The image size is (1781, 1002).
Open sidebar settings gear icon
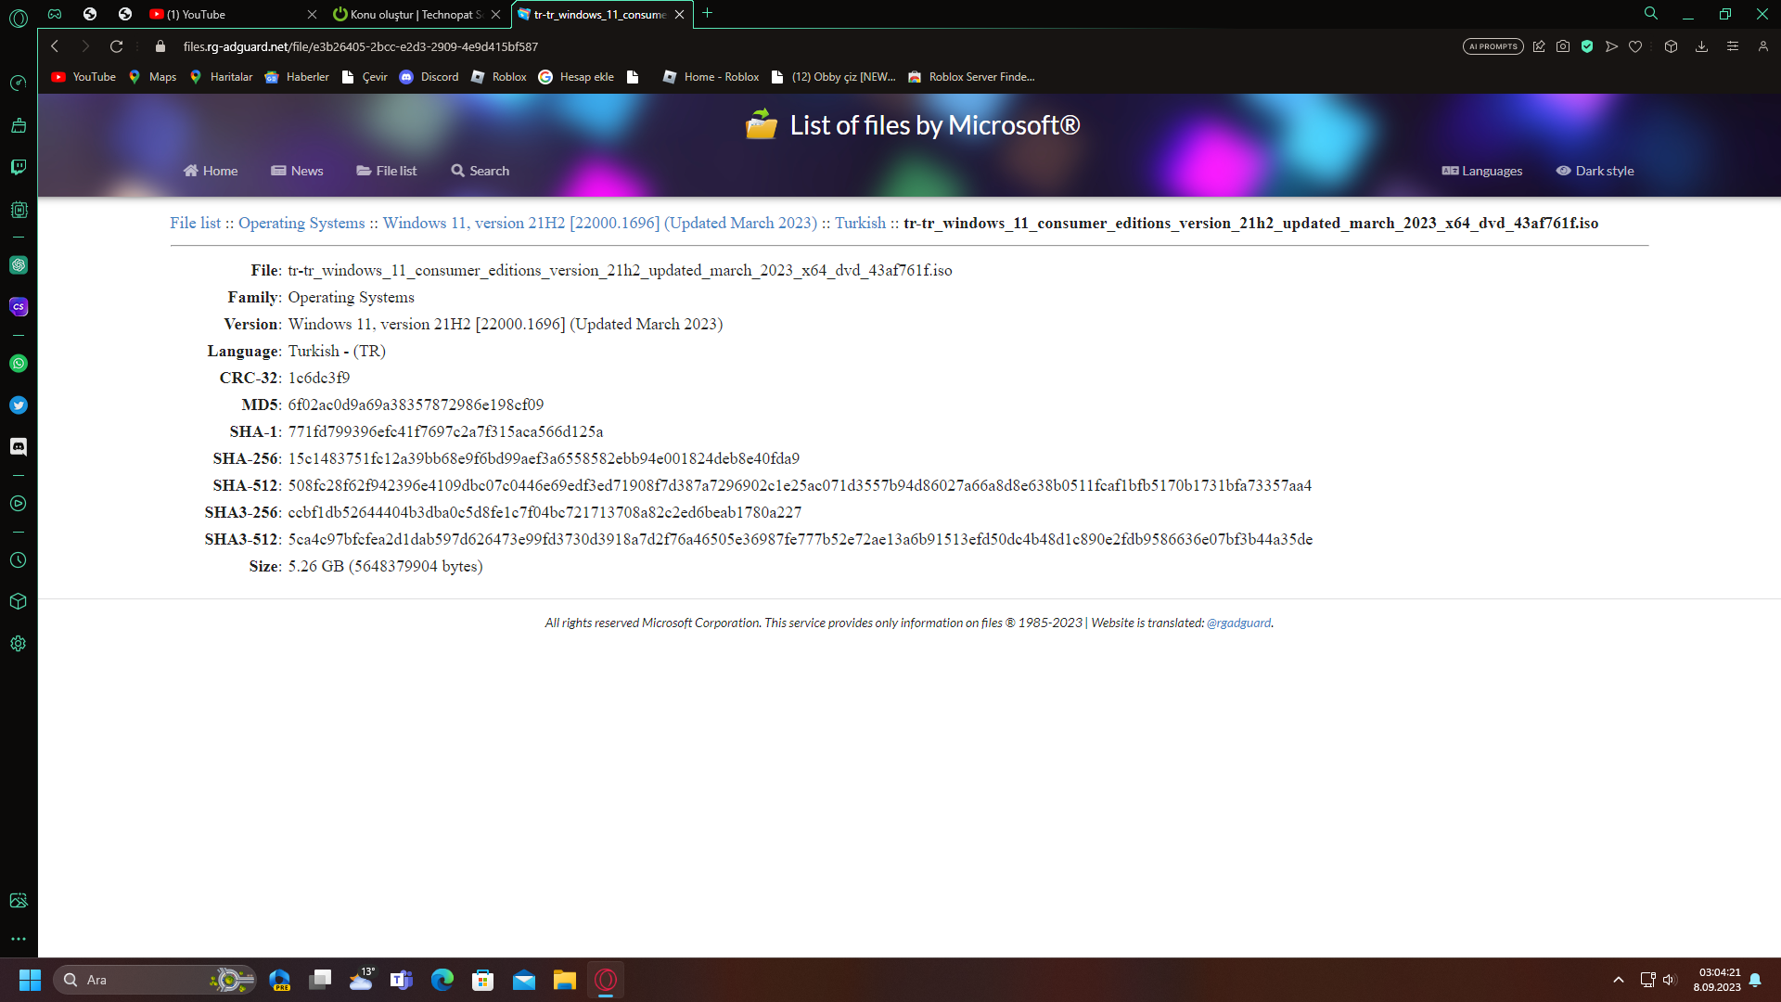[19, 644]
